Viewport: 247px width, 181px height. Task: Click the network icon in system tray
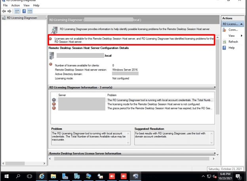coord(209,176)
